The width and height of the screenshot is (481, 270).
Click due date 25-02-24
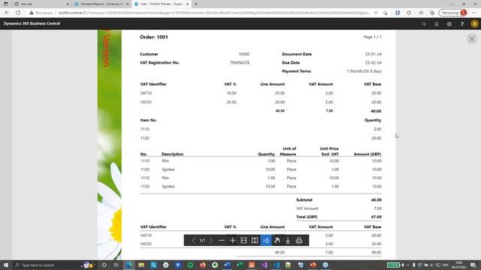tap(374, 63)
